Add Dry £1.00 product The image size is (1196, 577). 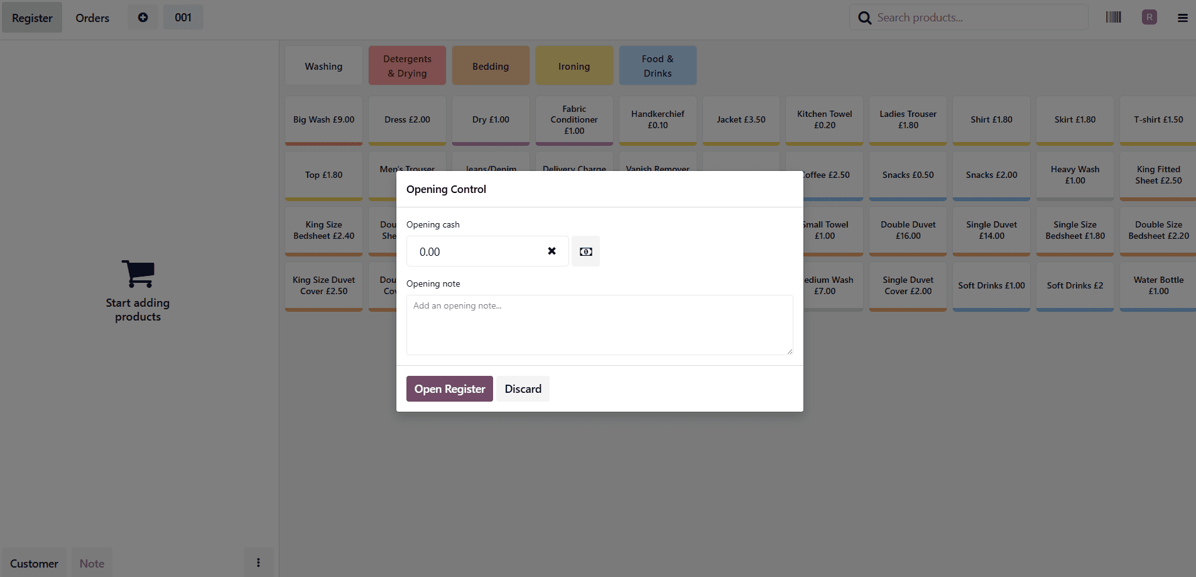[491, 120]
